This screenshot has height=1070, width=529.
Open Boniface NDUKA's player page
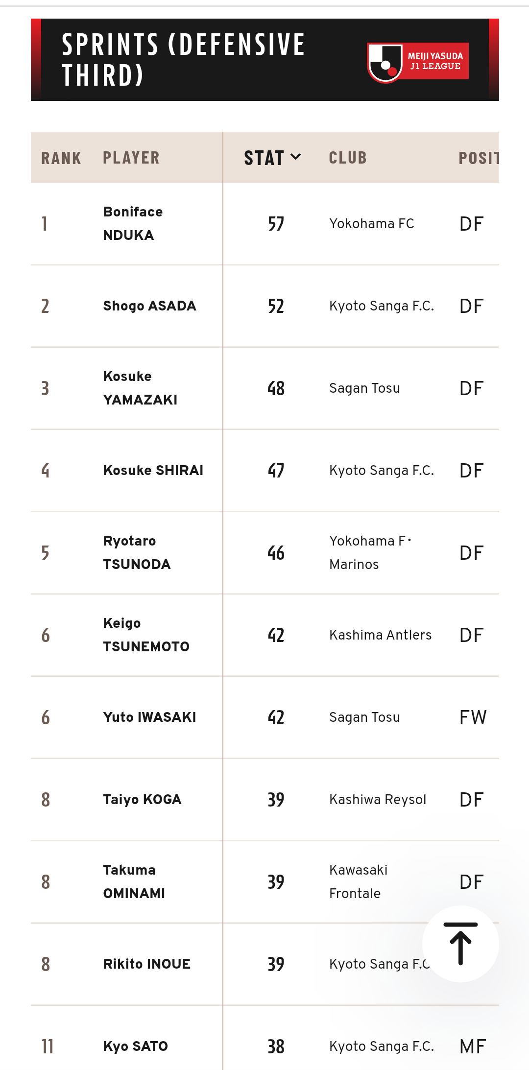point(133,223)
